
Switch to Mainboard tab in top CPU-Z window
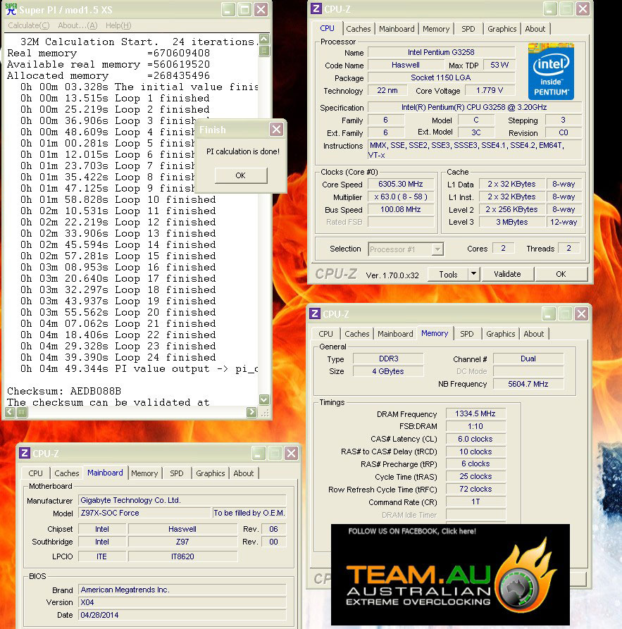(397, 29)
